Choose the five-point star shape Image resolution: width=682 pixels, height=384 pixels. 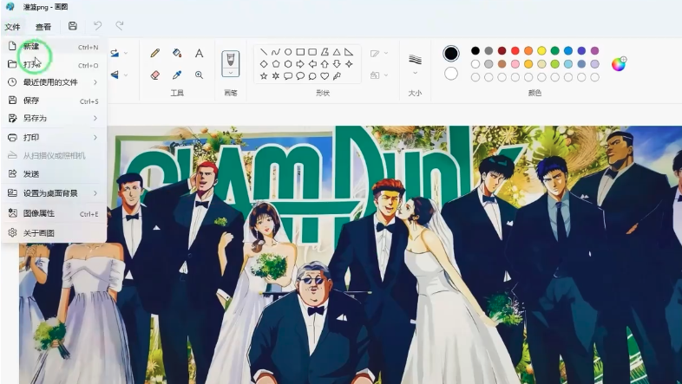[x=264, y=76]
